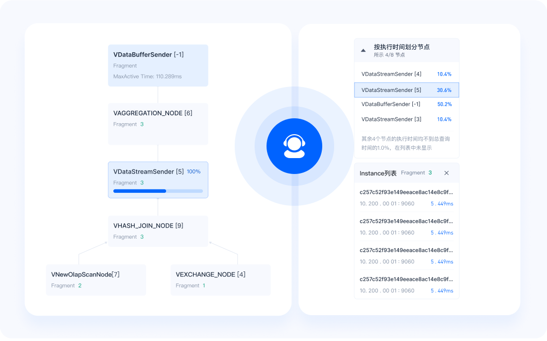Open the VNewOlapScanNode[7] node
Viewport: 547px width, 341px height.
point(95,279)
